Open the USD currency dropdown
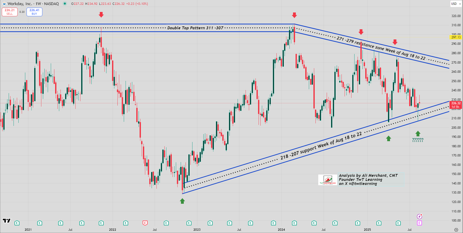This screenshot has height=233, width=463. tap(456, 4)
